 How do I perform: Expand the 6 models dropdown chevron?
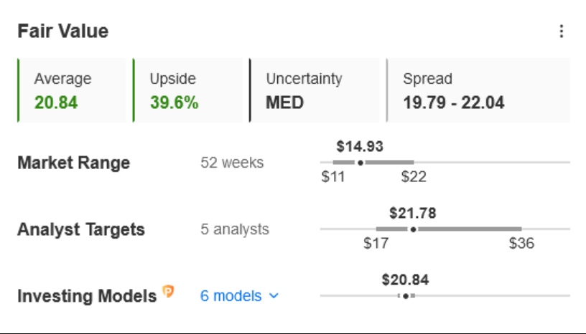274,296
